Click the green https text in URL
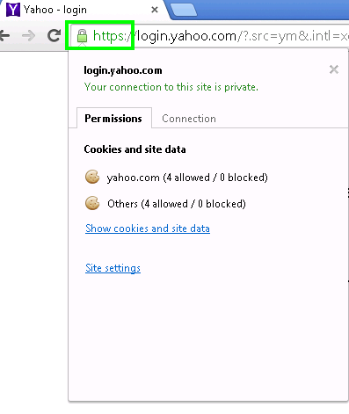Viewport: 349px width, 414px height. (112, 36)
